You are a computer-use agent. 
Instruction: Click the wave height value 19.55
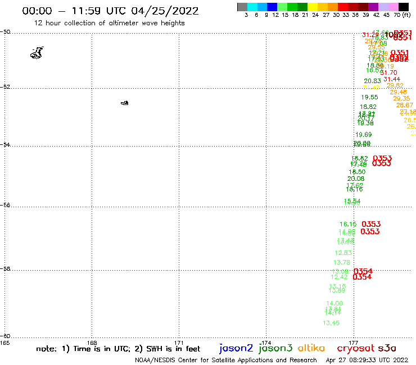(x=369, y=97)
